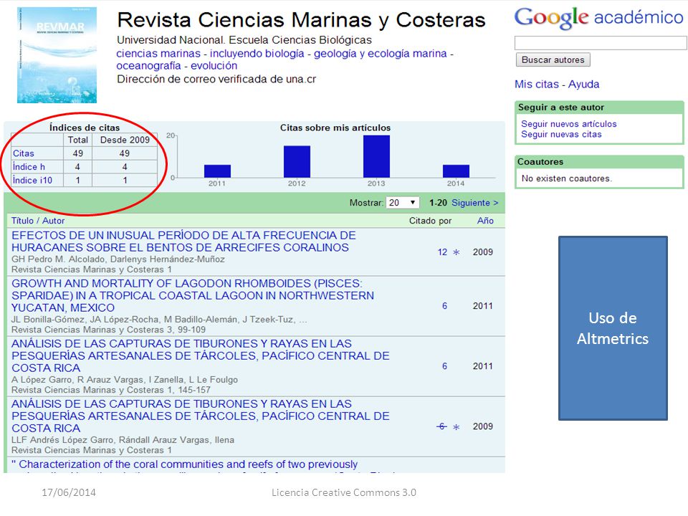Click struck-through 6 citation count for 2009 article
This screenshot has height=516, width=688.
442,426
